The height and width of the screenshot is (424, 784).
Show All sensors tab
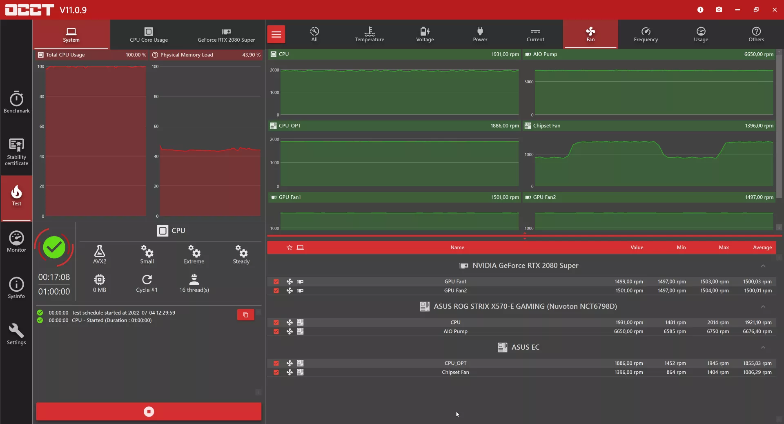314,34
